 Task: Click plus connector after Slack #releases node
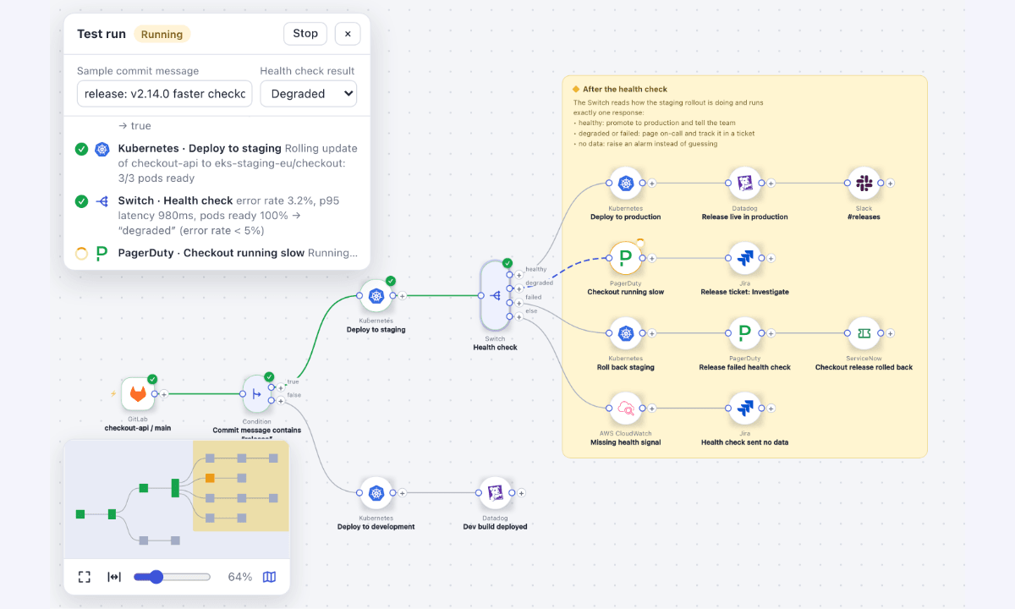891,184
